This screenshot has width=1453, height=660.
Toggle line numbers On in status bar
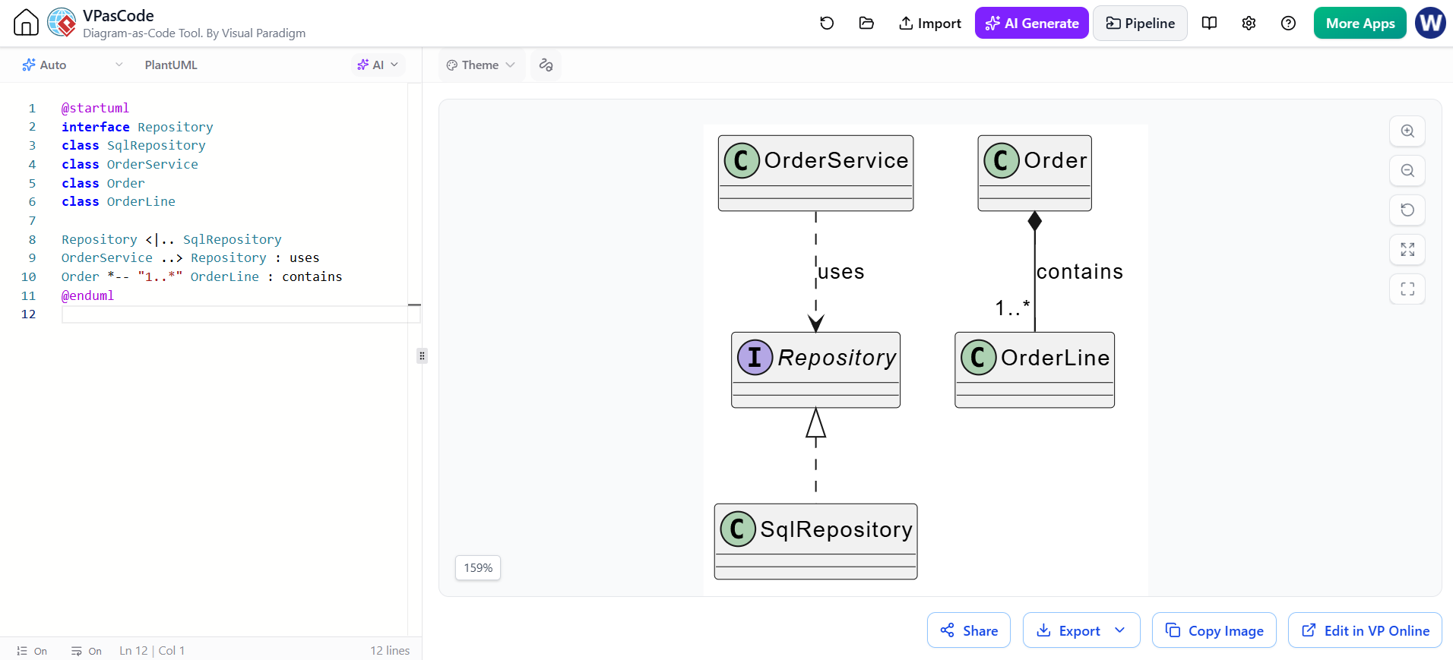[32, 651]
